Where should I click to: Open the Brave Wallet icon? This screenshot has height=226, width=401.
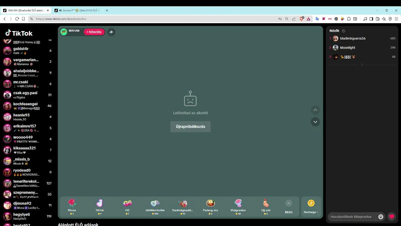(378, 19)
